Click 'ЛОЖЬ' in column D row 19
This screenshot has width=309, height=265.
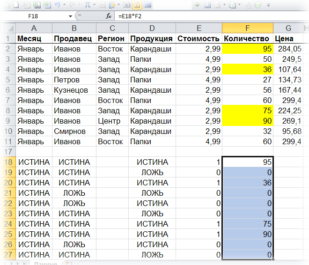[152, 172]
